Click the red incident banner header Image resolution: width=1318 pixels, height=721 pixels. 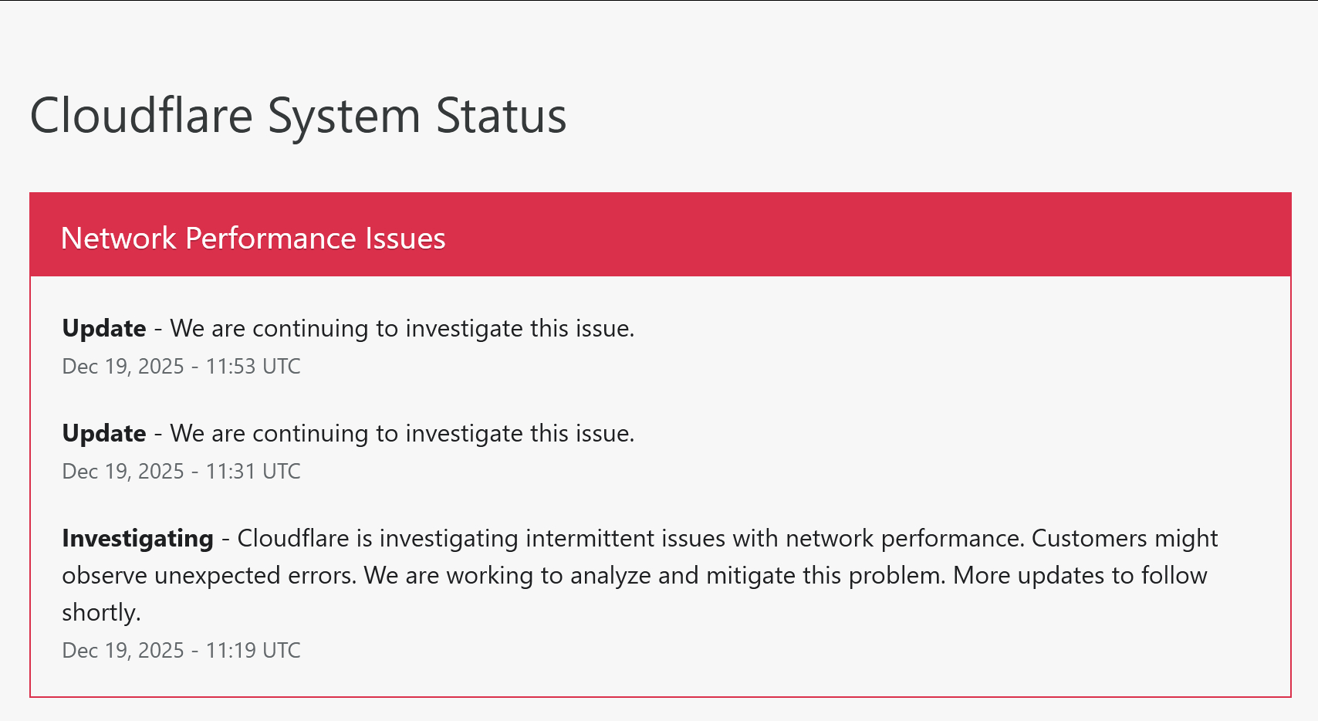661,235
